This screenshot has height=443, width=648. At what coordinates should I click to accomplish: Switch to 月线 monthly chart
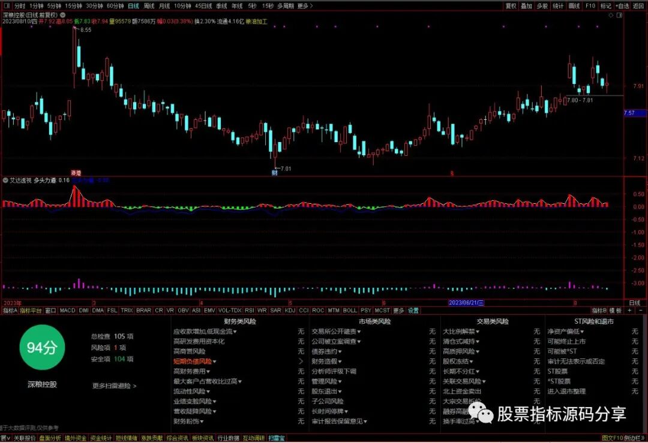[164, 6]
